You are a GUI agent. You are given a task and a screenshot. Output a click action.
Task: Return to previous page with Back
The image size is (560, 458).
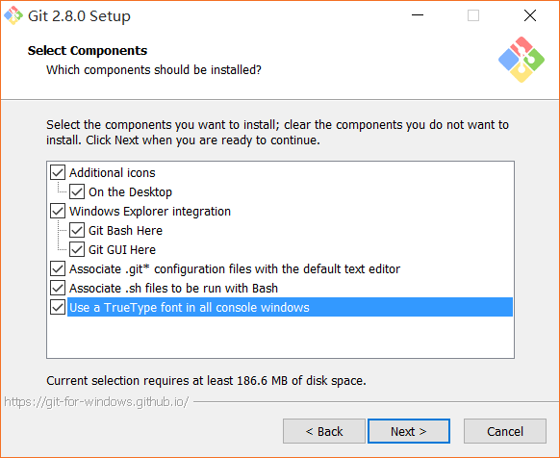click(x=324, y=431)
